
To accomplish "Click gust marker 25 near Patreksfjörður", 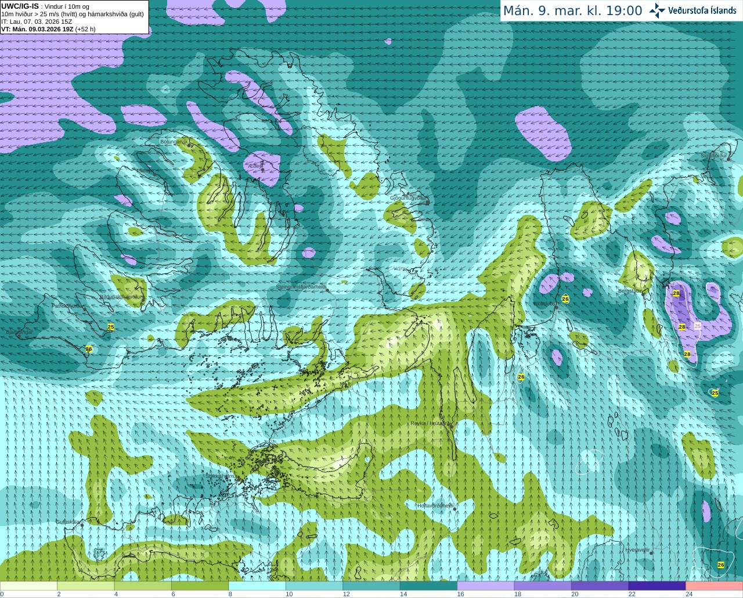I will 111,327.
